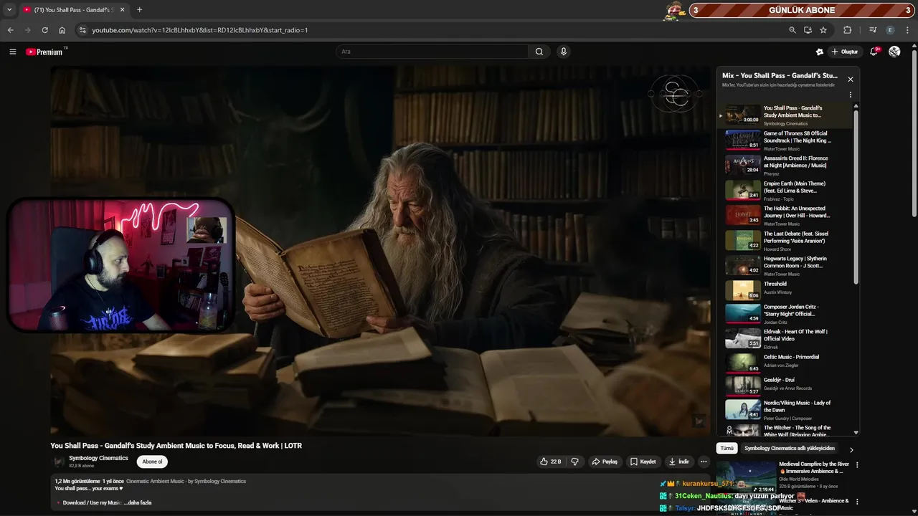Viewport: 918px width, 516px height.
Task: Expand the description with ...daha fazla
Action: coord(138,502)
